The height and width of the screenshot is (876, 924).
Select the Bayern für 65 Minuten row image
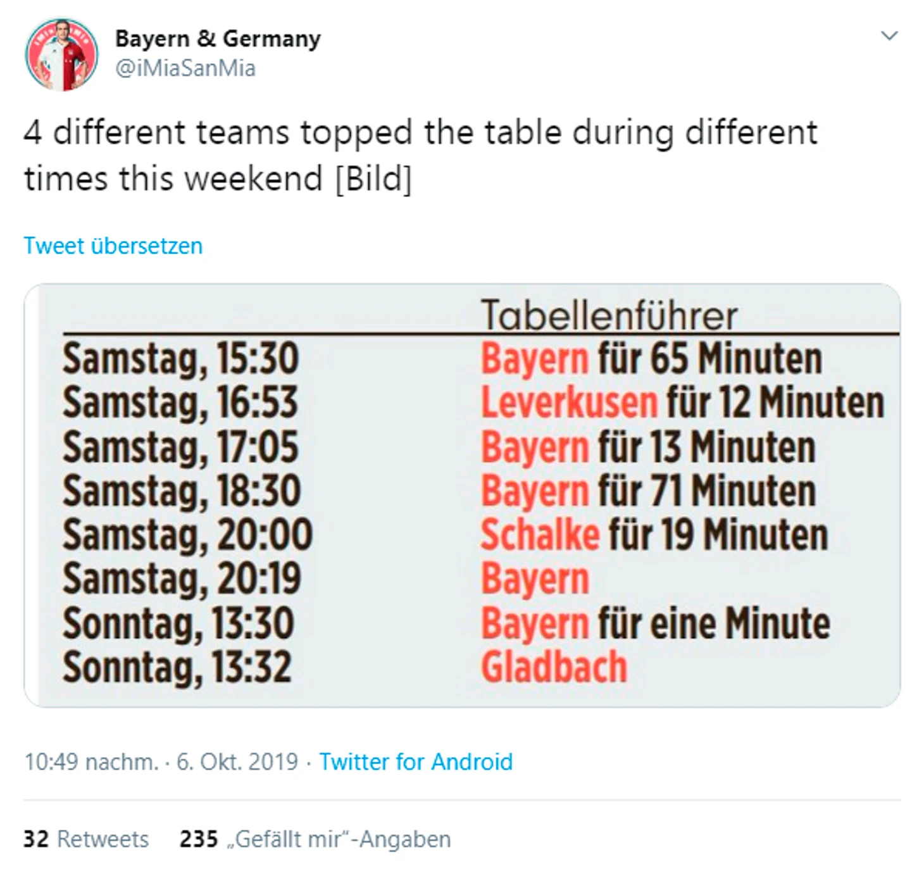(652, 358)
